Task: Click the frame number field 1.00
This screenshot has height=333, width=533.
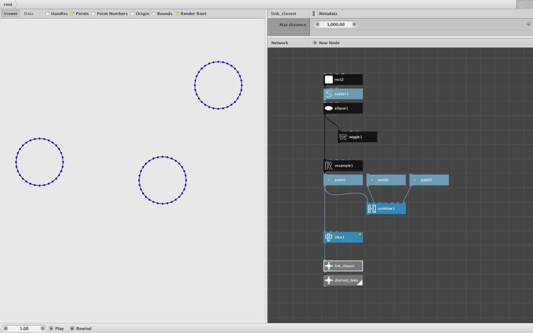Action: pyautogui.click(x=24, y=329)
